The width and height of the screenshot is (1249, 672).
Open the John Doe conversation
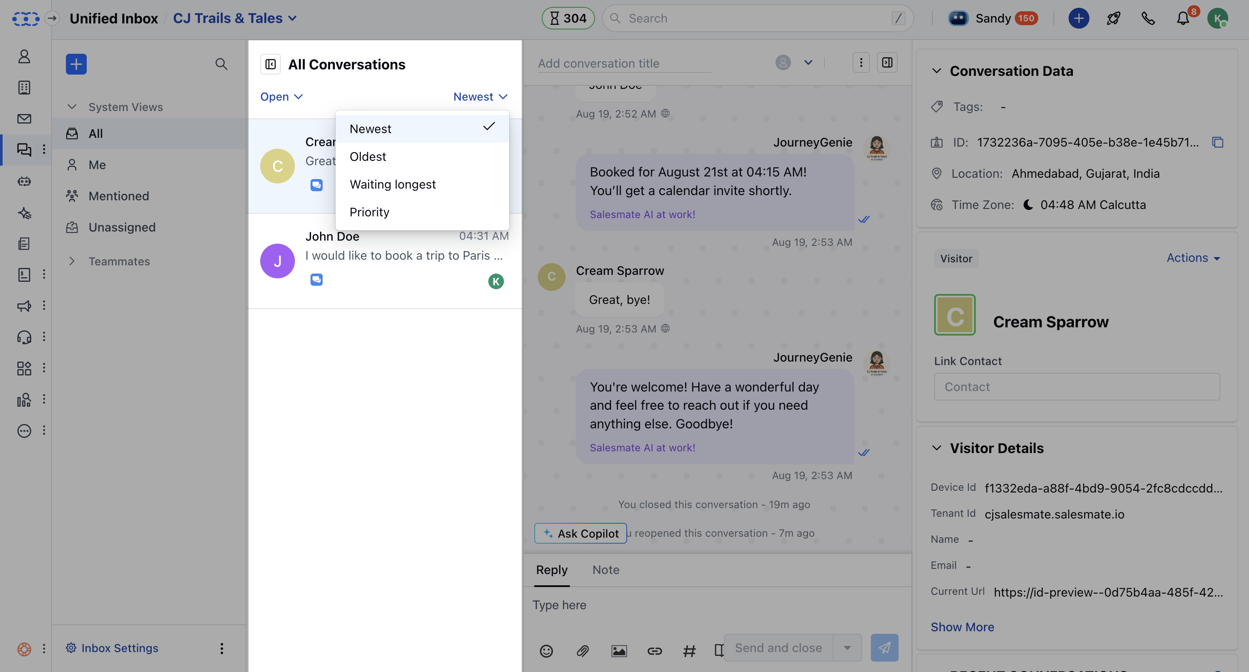tap(385, 261)
